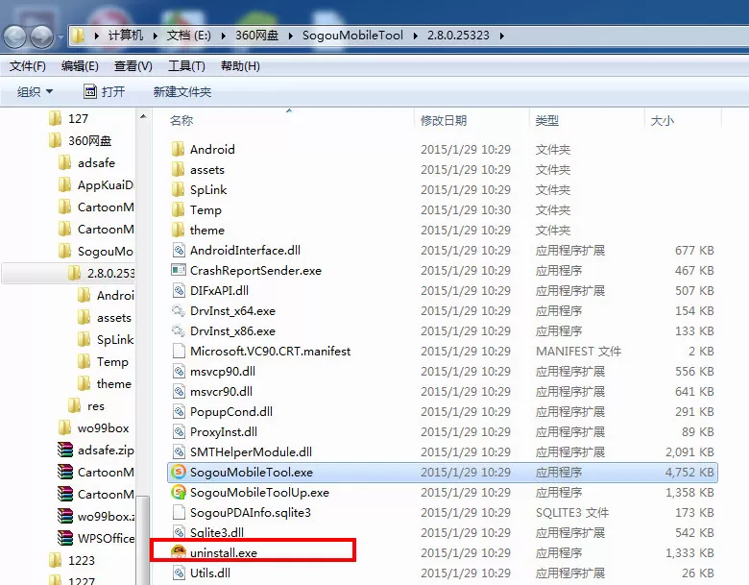Image resolution: width=749 pixels, height=585 pixels.
Task: Click the 打开 toolbar button
Action: pyautogui.click(x=104, y=91)
